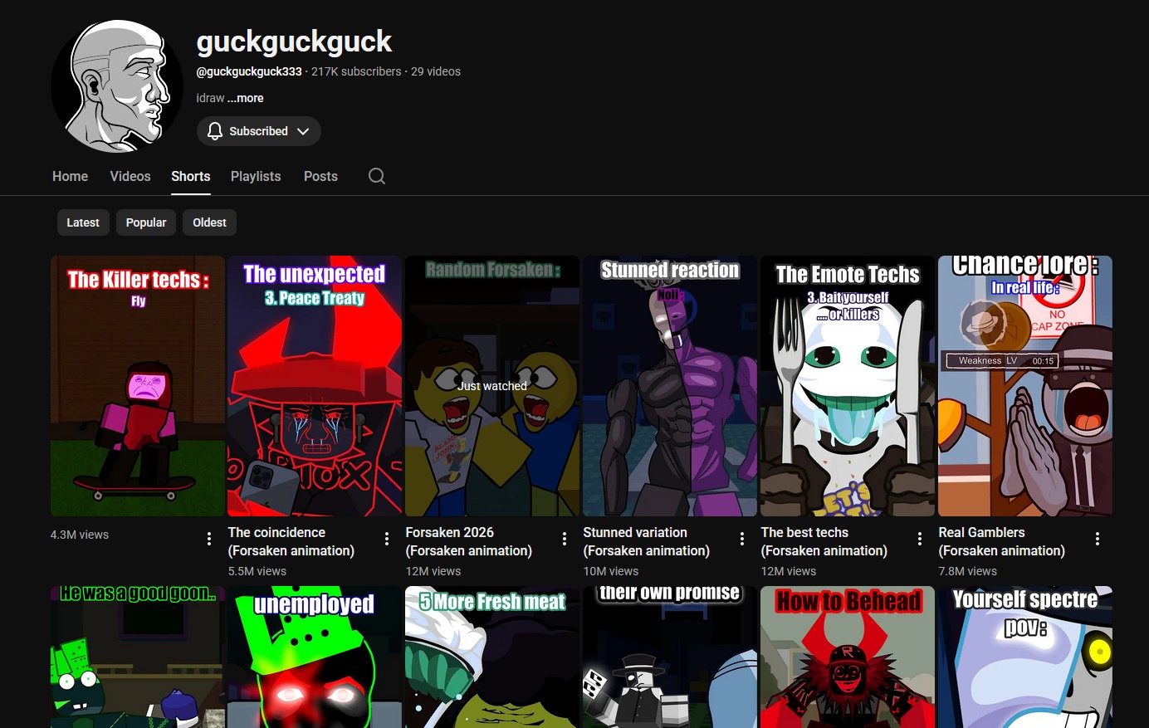
Task: Select the Shorts tab
Action: coord(191,176)
